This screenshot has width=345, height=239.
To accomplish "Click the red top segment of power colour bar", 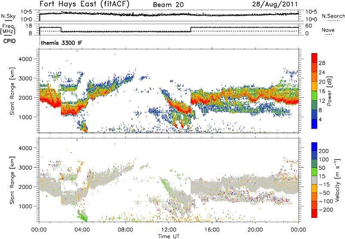I will coord(314,58).
